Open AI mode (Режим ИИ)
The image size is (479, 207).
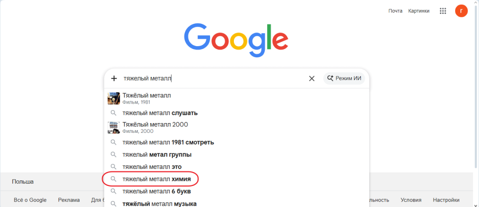(x=344, y=78)
